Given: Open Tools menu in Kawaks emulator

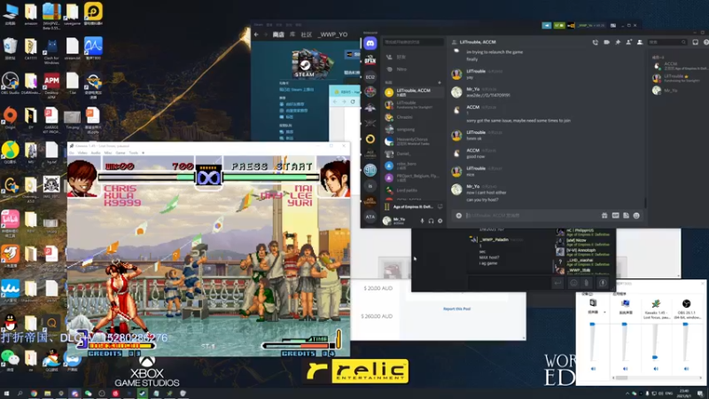Looking at the screenshot, I should (x=134, y=153).
